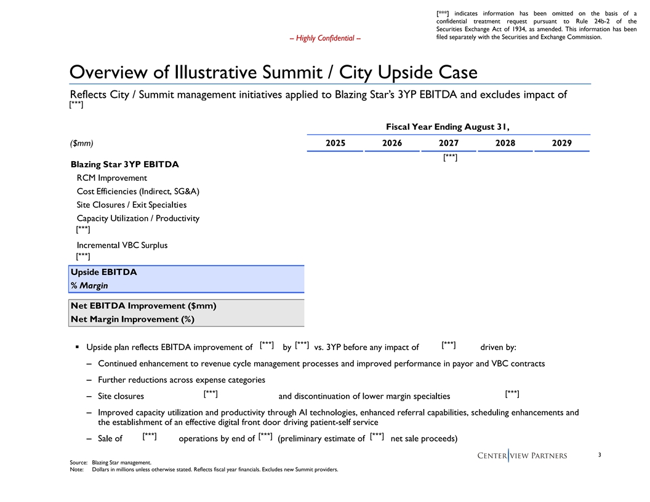Click the "Net Margin Improvement (%)" row label
The width and height of the screenshot is (650, 502).
coord(133,319)
